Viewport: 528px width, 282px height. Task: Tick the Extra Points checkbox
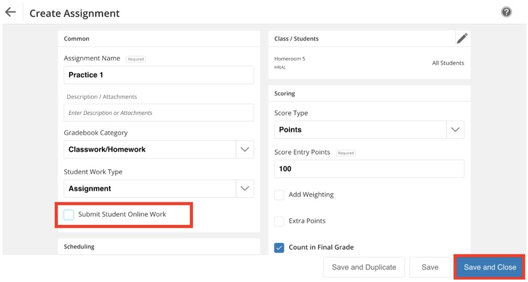click(279, 221)
